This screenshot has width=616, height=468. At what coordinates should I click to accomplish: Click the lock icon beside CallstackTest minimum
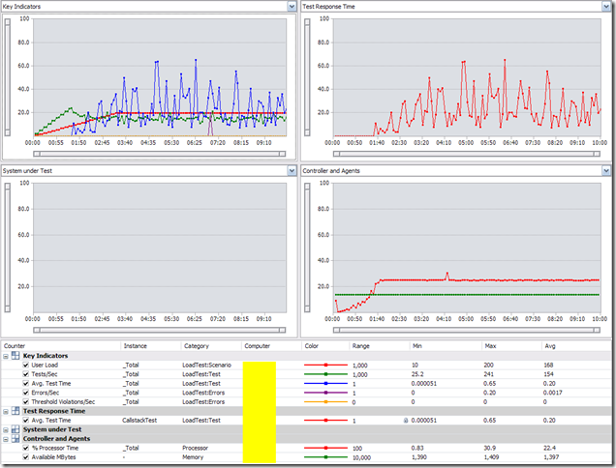pyautogui.click(x=406, y=421)
